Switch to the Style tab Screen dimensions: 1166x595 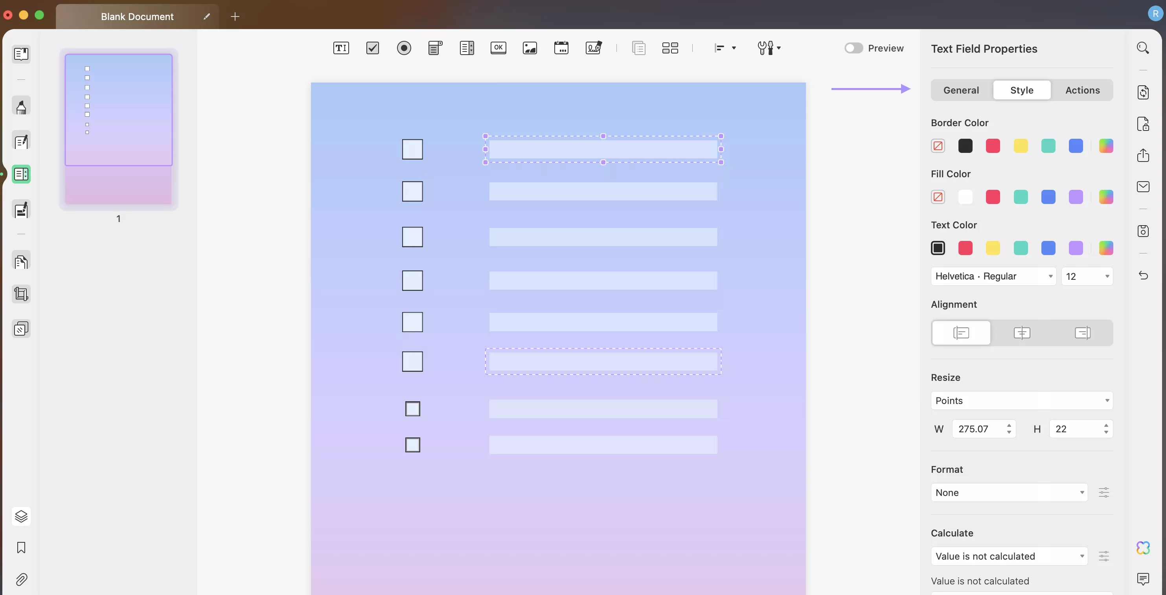pos(1022,90)
